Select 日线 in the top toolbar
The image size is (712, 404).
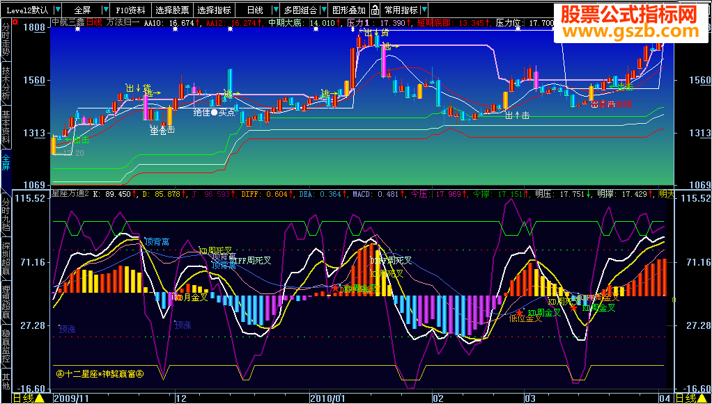(255, 10)
